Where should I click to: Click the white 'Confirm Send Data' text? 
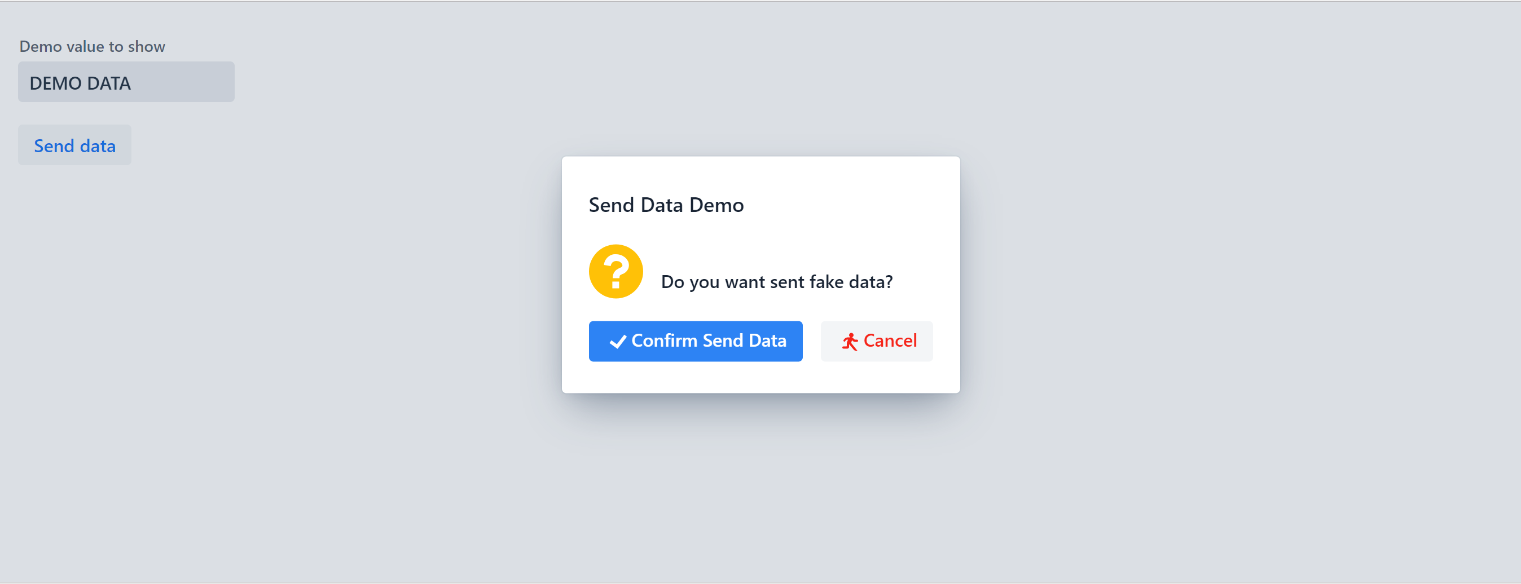[x=709, y=340]
